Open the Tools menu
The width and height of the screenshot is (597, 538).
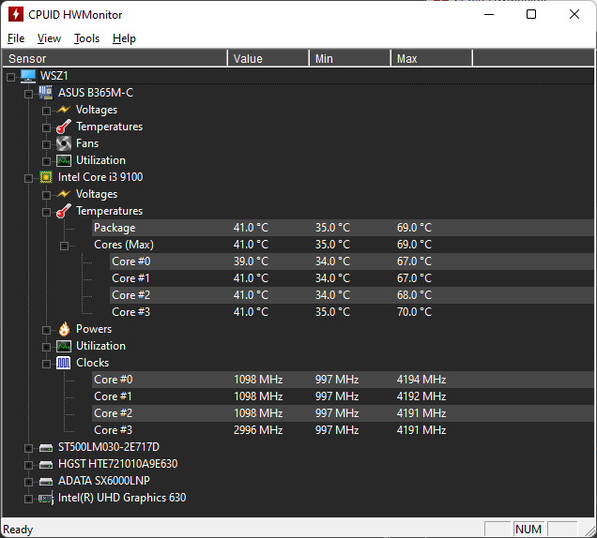pyautogui.click(x=86, y=38)
